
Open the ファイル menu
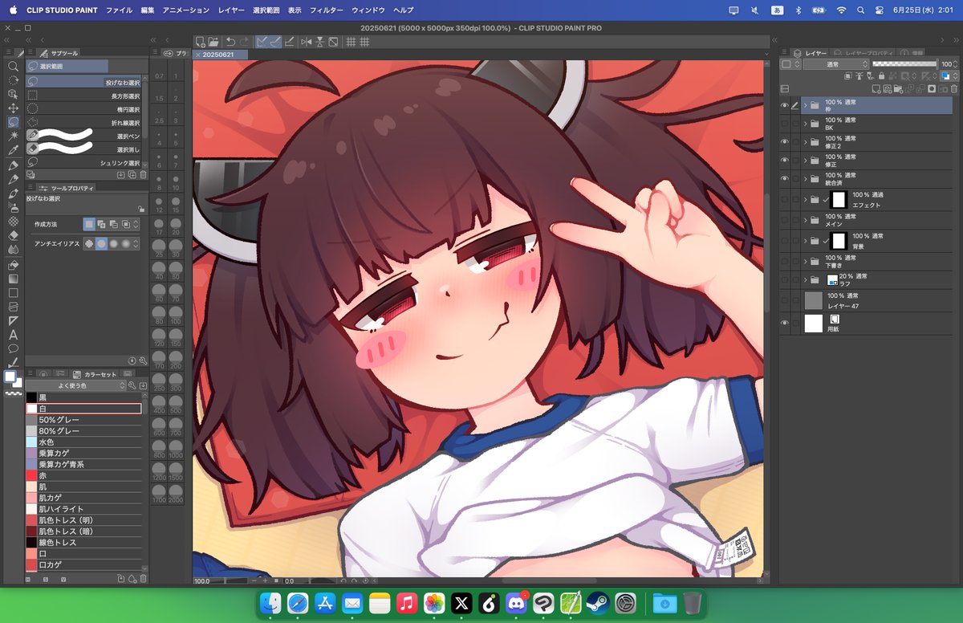(x=120, y=10)
